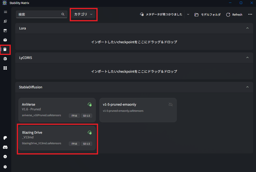Viewport: 256px width, 172px height.
Task: Click Blazing Drive green cloud connected icon
Action: 90,132
